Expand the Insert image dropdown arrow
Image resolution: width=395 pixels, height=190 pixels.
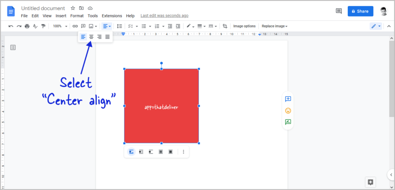(96, 26)
